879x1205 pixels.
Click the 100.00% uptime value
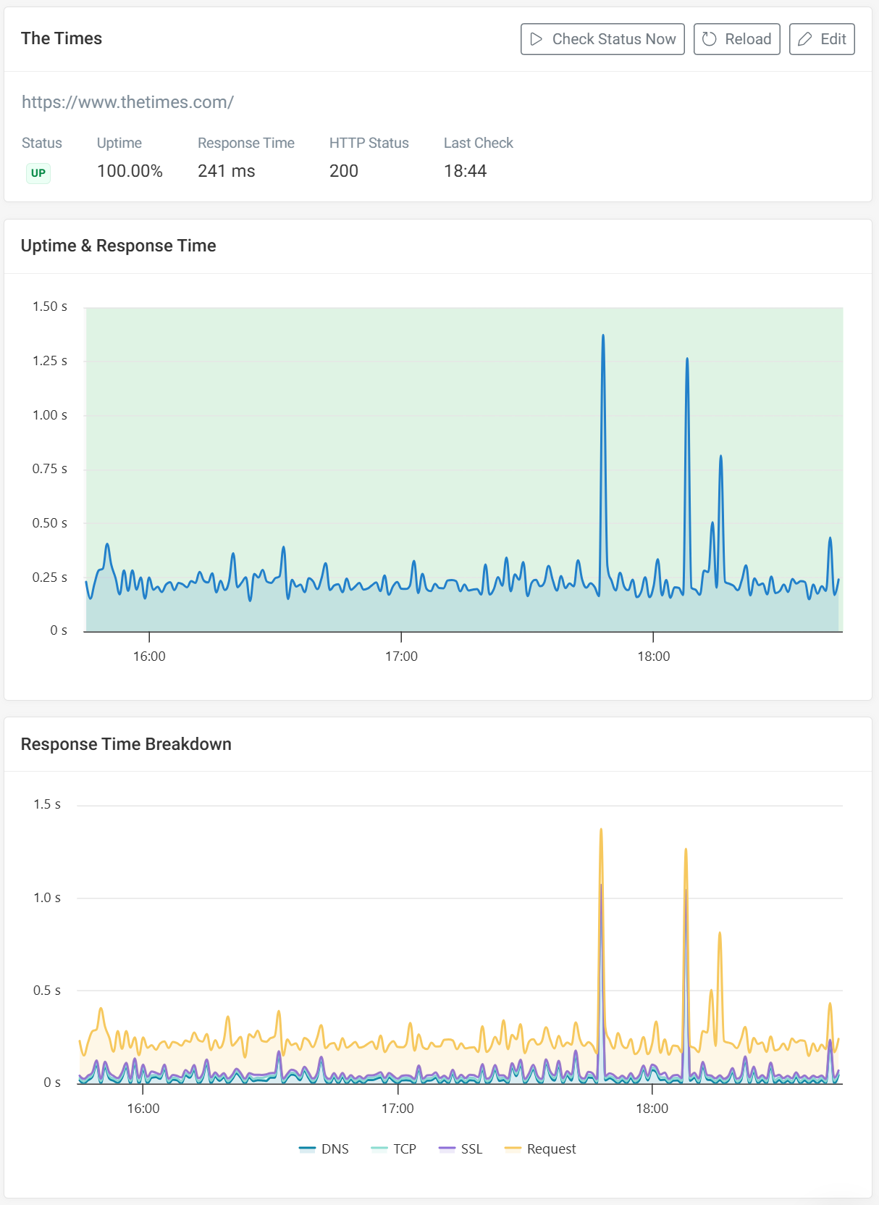pyautogui.click(x=130, y=171)
